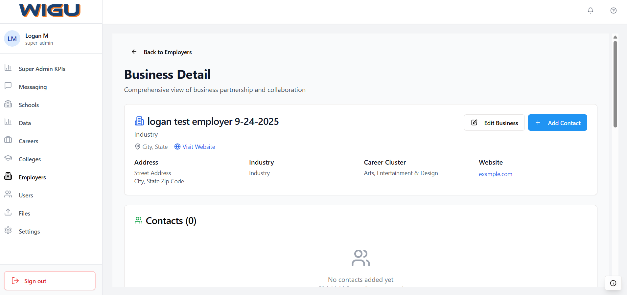Open the example.com website link
This screenshot has height=295, width=627.
pyautogui.click(x=495, y=174)
